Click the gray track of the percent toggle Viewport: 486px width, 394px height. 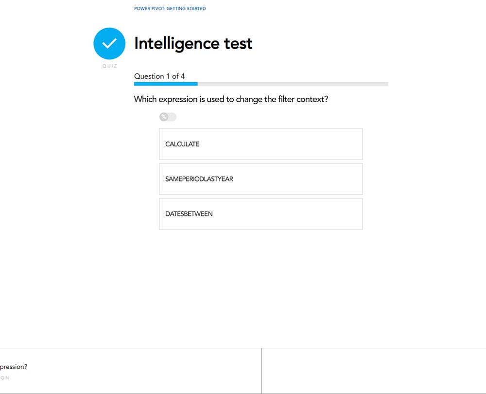(173, 117)
